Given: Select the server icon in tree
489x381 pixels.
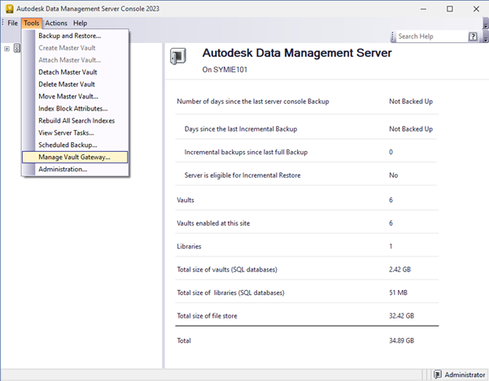Looking at the screenshot, I should (x=17, y=48).
